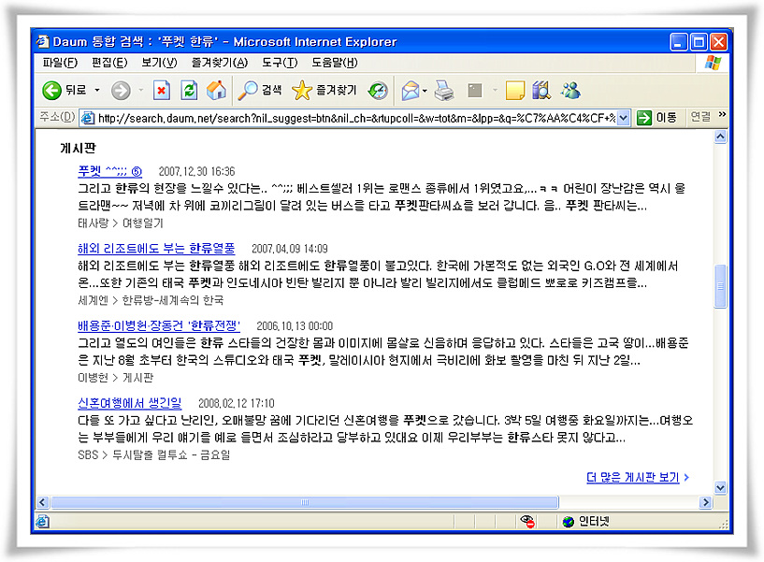
Task: Open the 즐겨찾기(A) menu
Action: pos(220,63)
